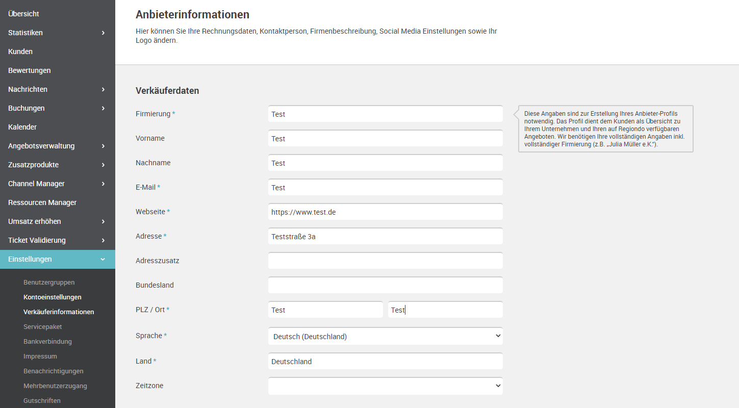Image resolution: width=739 pixels, height=408 pixels.
Task: Expand the Nachrichten chevron arrow
Action: (x=103, y=89)
